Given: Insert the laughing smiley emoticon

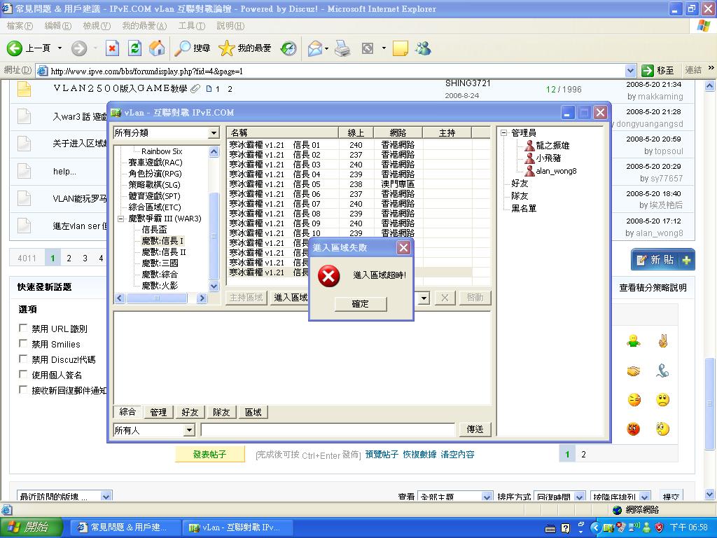Looking at the screenshot, I should click(632, 399).
